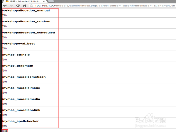Select the tinymce_spellchecker heading

21,121
